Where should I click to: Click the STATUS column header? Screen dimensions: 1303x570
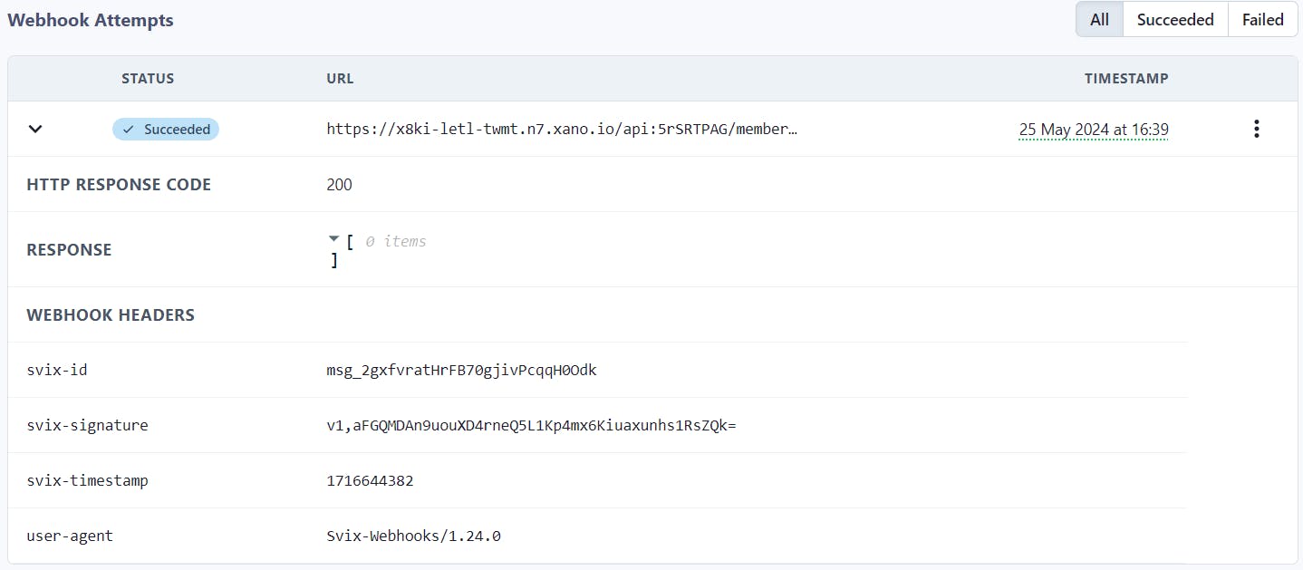pos(148,79)
